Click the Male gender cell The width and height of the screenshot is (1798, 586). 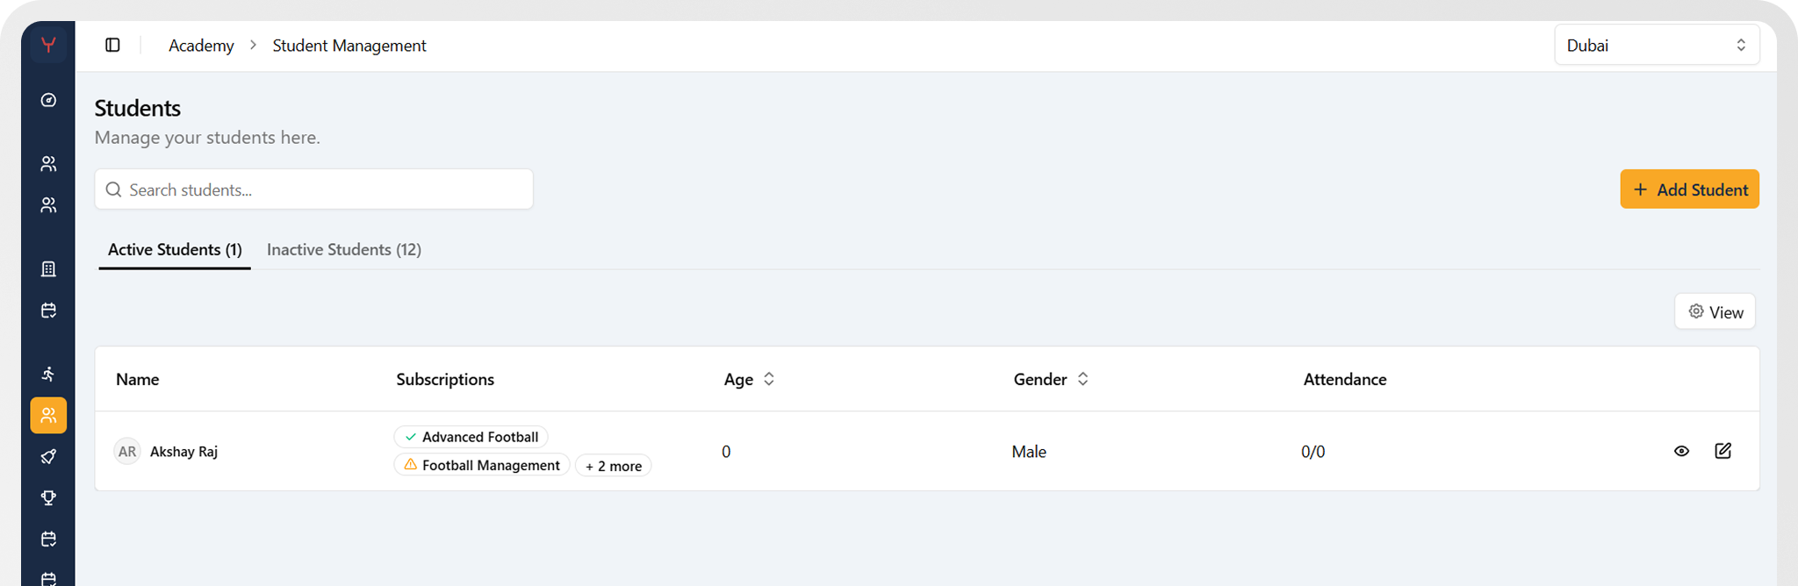(1029, 452)
